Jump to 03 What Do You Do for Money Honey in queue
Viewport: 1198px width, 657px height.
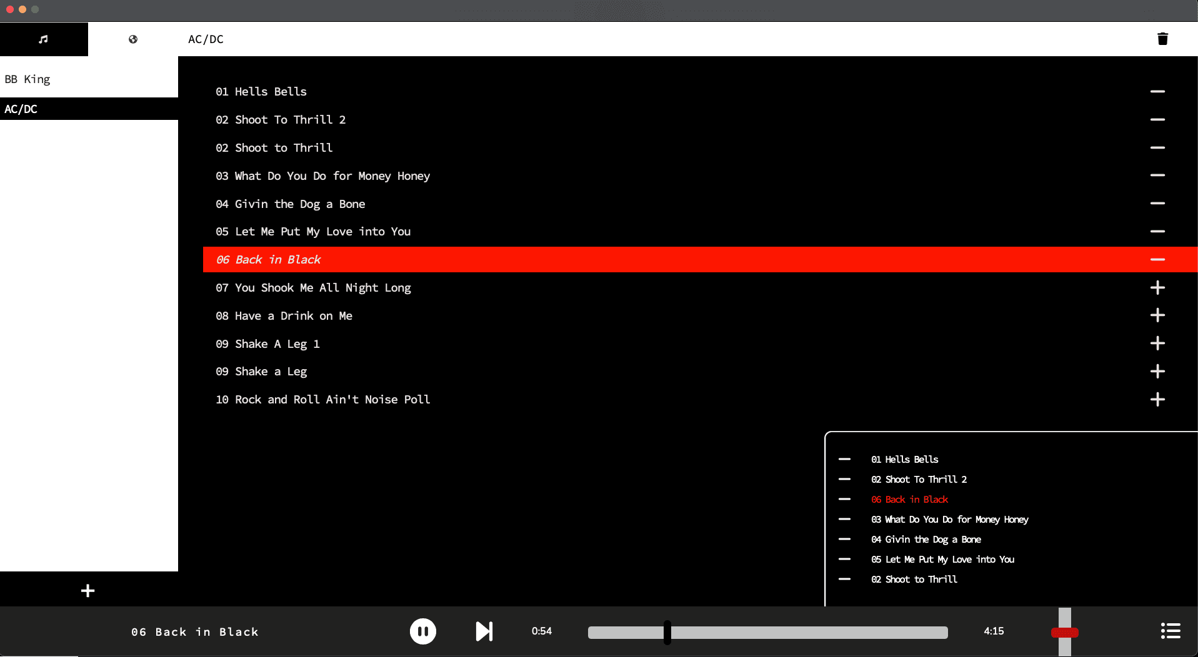point(950,520)
